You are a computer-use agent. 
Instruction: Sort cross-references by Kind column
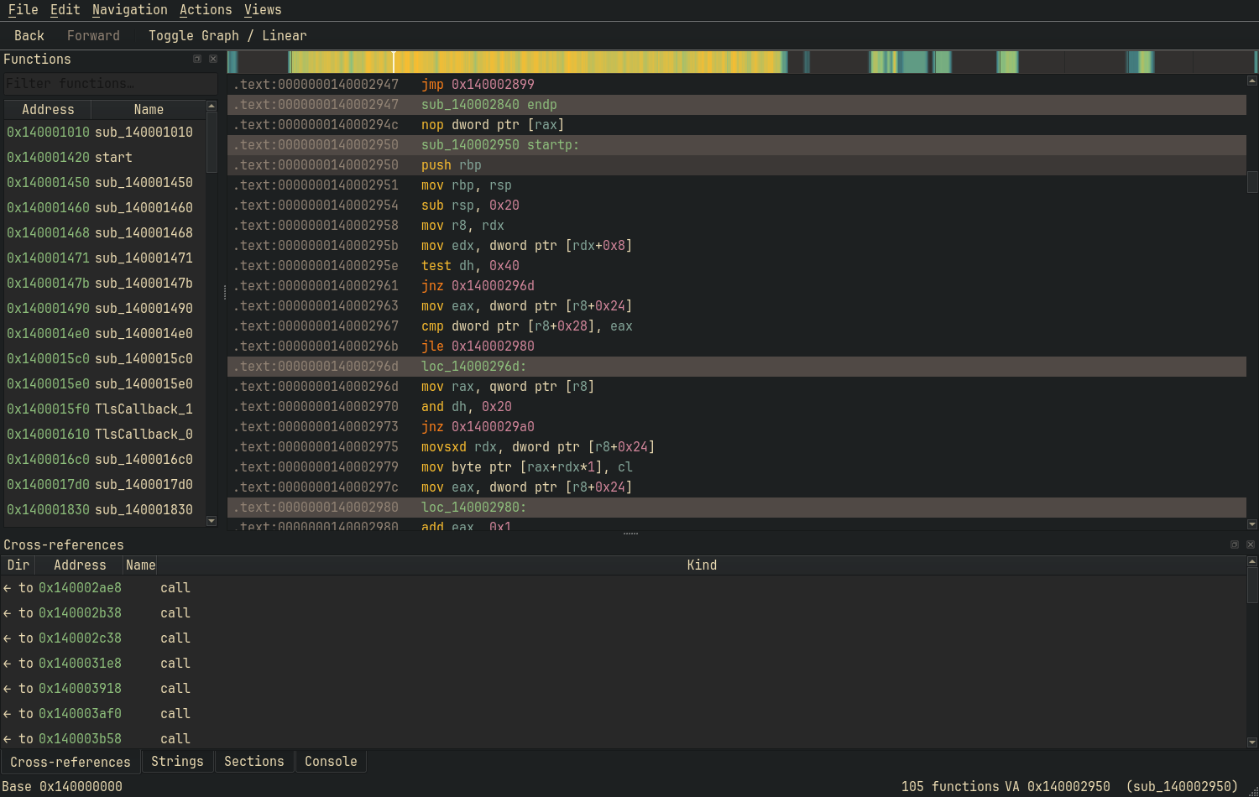pos(702,565)
